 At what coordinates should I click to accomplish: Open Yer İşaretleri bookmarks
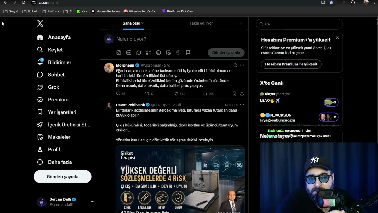(57, 112)
